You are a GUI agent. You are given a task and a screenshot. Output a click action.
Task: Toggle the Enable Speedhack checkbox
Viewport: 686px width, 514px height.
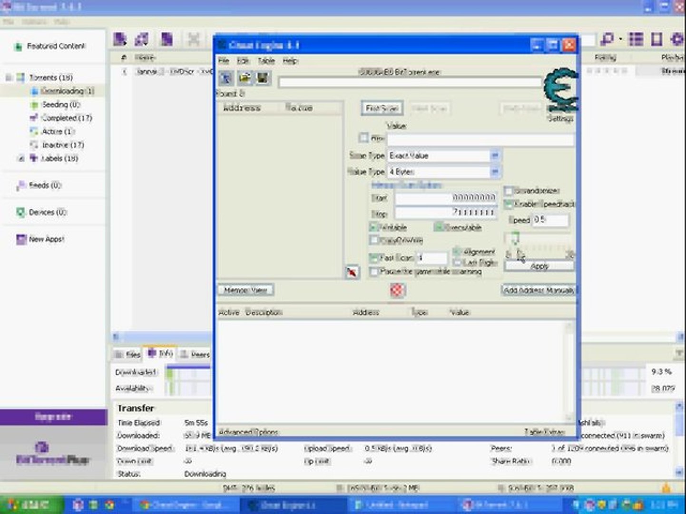click(508, 204)
